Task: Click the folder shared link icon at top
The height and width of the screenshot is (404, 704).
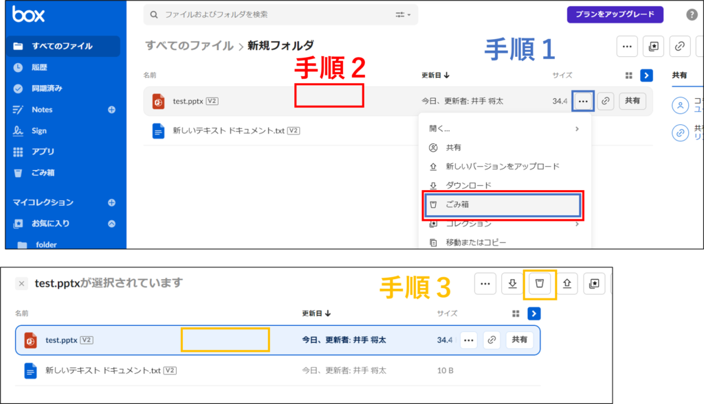Action: [x=680, y=46]
